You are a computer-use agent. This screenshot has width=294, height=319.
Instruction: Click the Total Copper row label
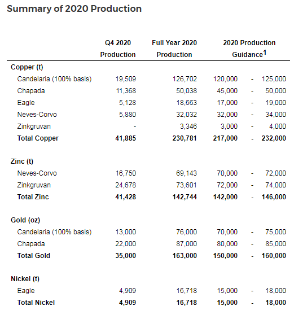[38, 138]
